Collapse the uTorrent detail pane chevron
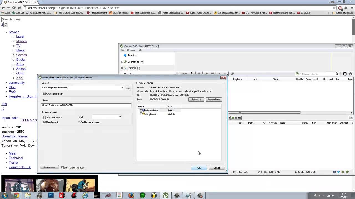The image size is (355, 199). [x=351, y=118]
